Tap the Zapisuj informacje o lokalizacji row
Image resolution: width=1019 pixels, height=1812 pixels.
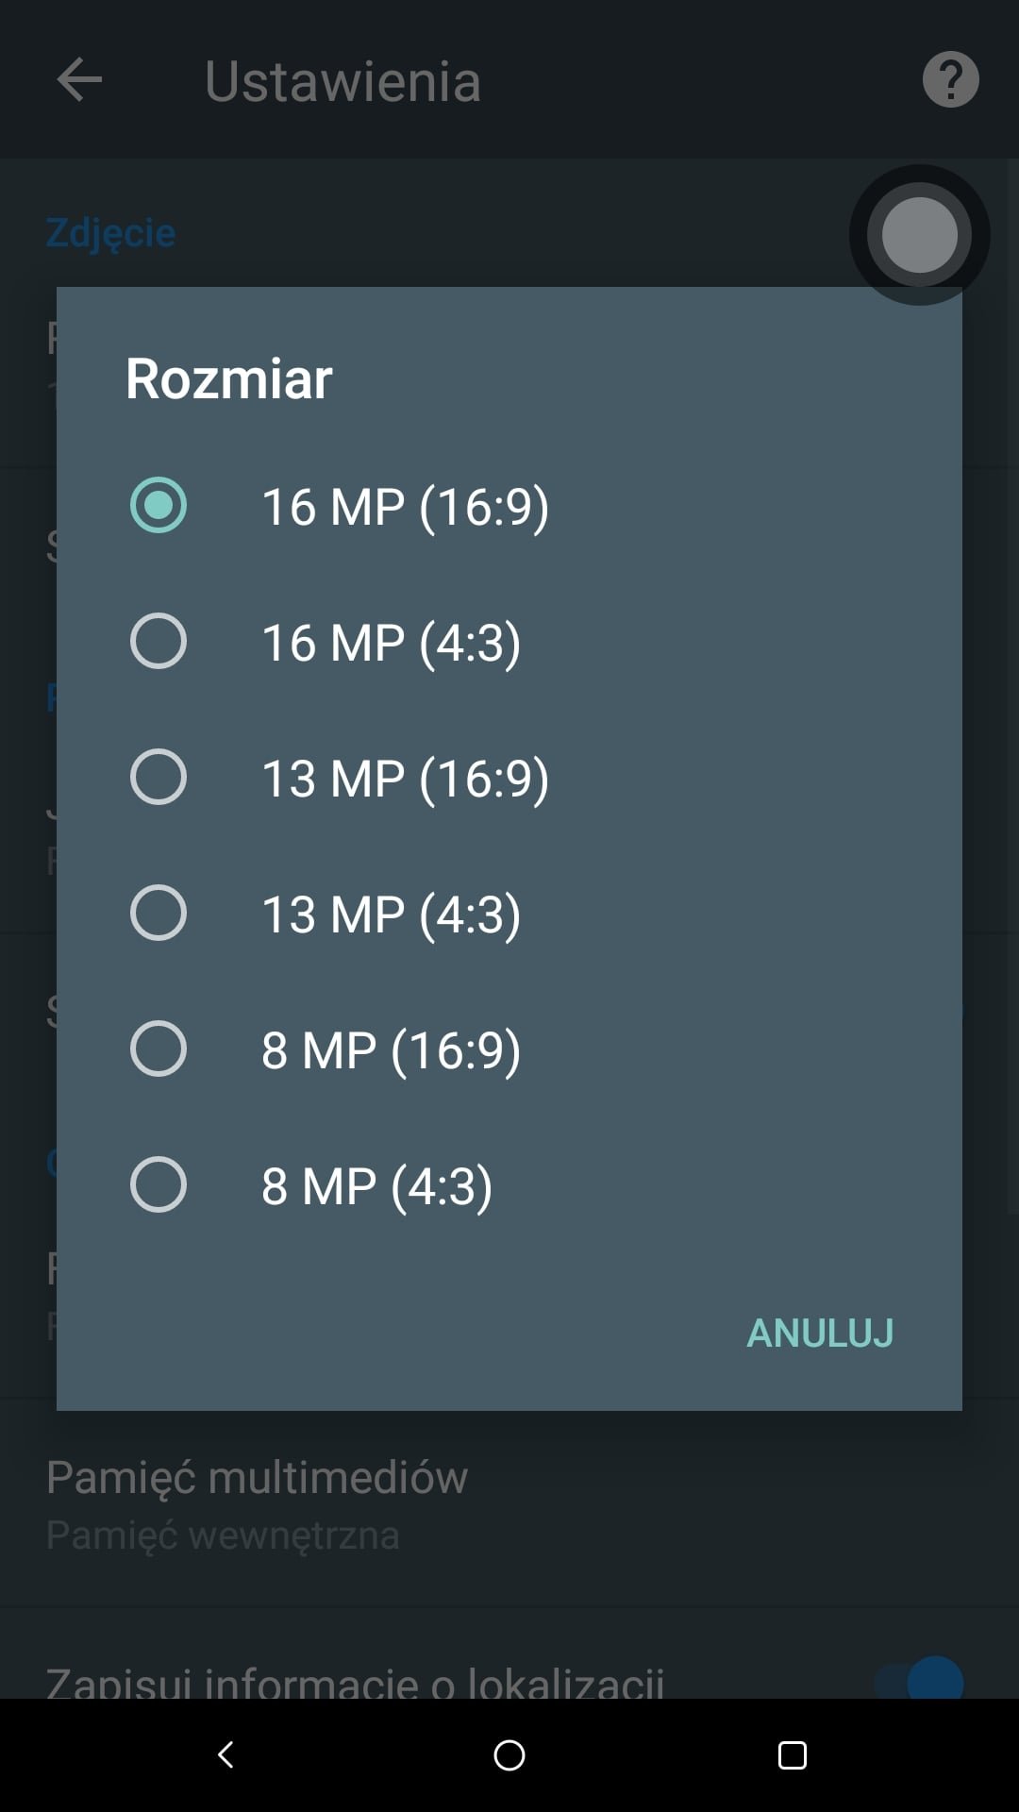tap(509, 1670)
